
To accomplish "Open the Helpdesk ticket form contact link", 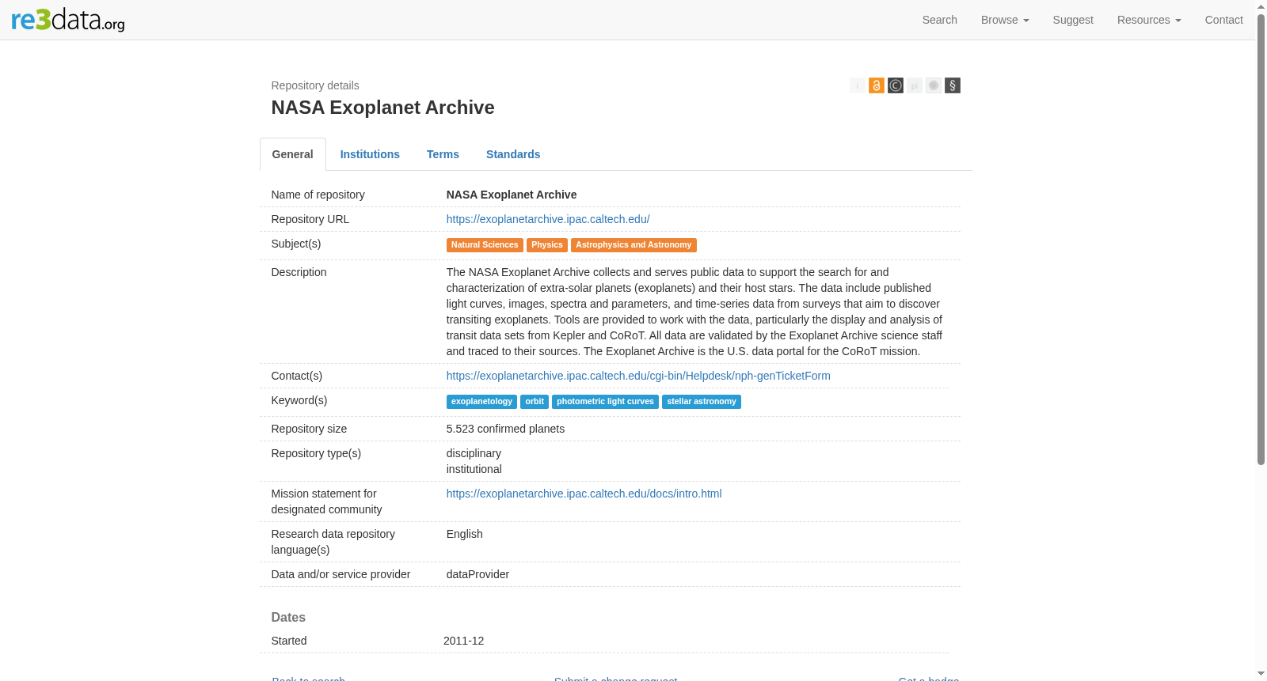I will point(638,376).
